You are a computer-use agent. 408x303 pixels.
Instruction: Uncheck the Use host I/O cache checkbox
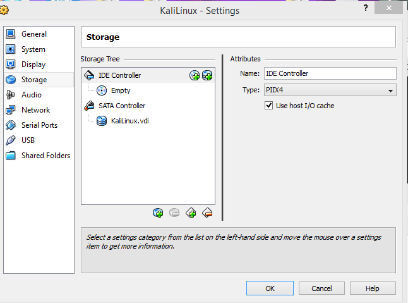click(x=269, y=106)
